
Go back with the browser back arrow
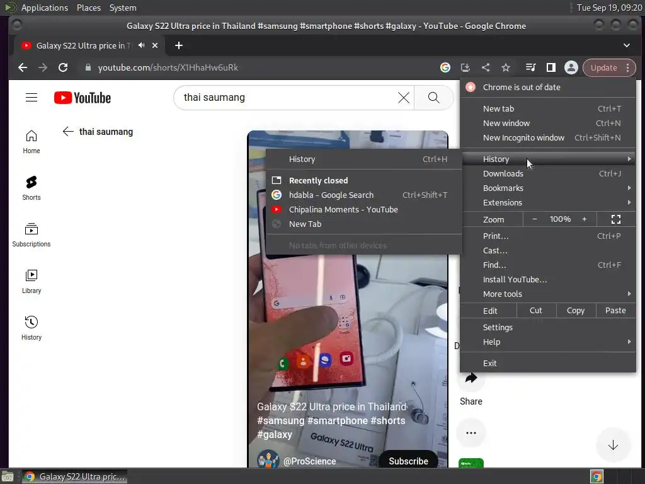23,67
